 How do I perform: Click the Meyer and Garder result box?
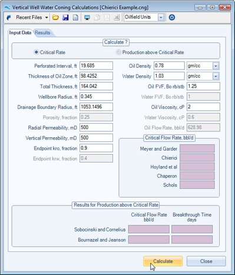click(x=197, y=148)
